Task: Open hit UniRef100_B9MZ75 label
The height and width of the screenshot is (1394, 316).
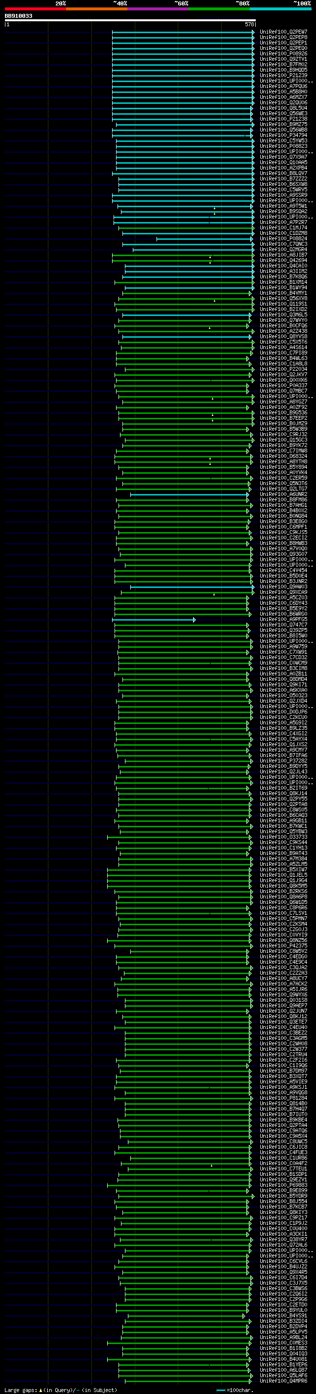Action: pyautogui.click(x=283, y=125)
